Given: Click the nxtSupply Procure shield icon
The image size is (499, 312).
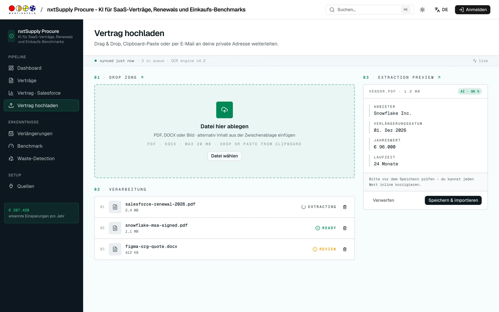Looking at the screenshot, I should point(11,36).
